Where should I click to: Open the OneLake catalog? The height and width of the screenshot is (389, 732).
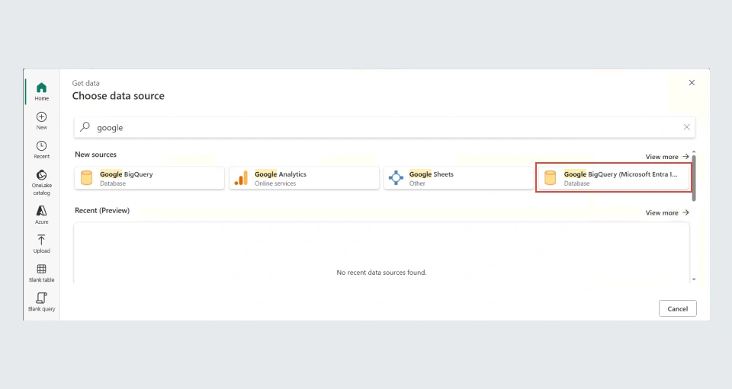(41, 183)
